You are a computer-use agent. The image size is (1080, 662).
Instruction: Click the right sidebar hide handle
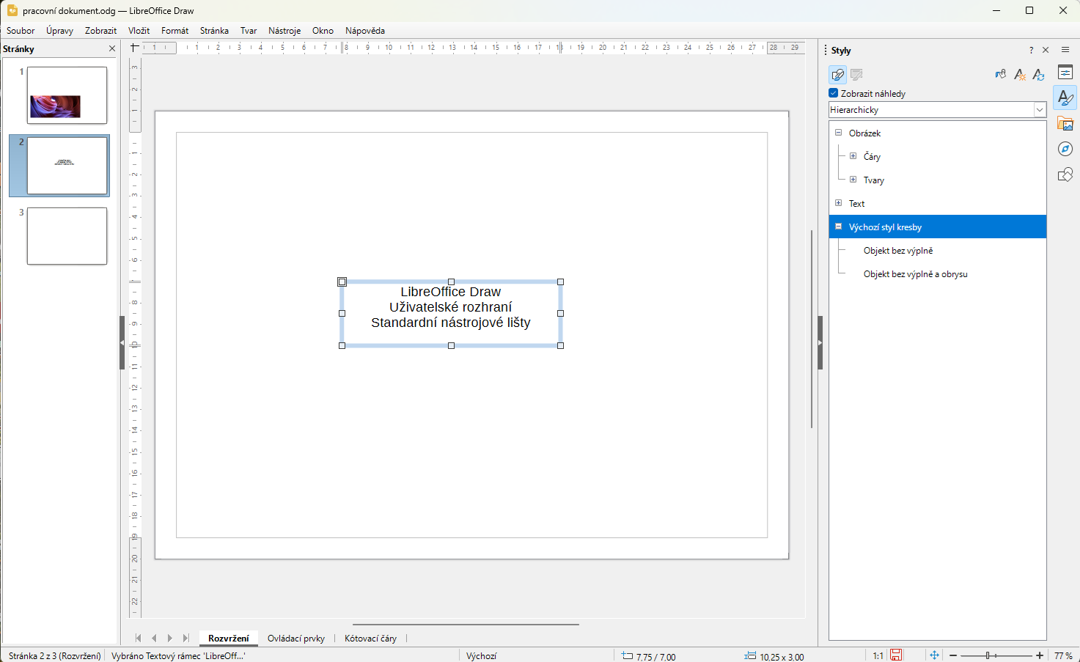pyautogui.click(x=820, y=342)
